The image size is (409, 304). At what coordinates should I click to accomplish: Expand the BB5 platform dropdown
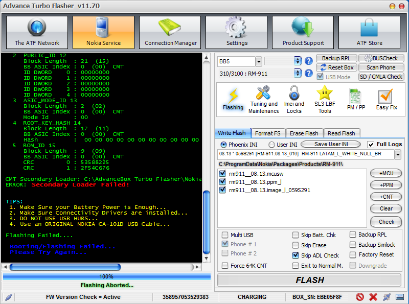pos(259,61)
